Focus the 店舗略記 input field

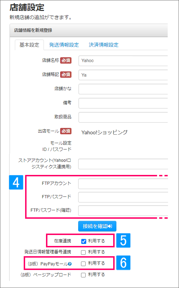123,75
